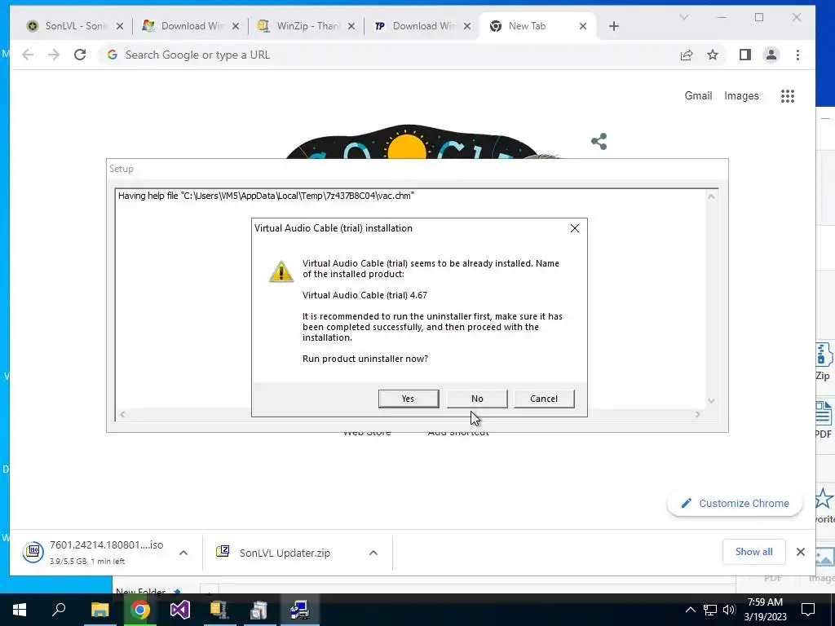Open Google Images link
835x626 pixels.
click(741, 96)
